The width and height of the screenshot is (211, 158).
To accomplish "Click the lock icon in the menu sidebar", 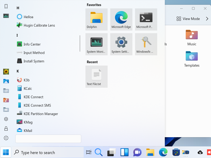I will pos(6,129).
